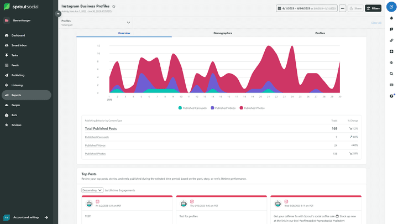Click the Filters button

pos(373,8)
